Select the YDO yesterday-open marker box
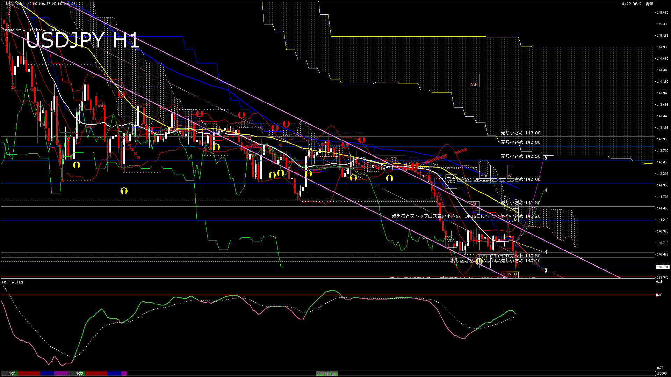The width and height of the screenshot is (671, 377). [451, 182]
